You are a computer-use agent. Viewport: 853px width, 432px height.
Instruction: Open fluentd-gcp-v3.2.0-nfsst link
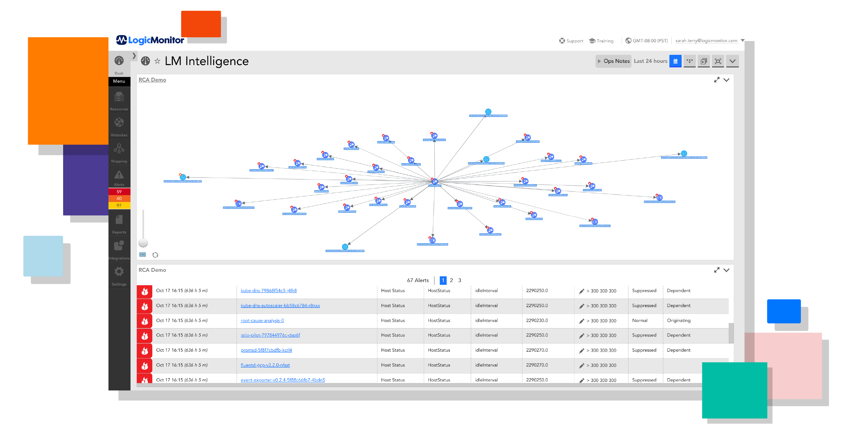[265, 365]
